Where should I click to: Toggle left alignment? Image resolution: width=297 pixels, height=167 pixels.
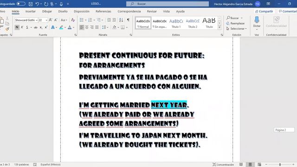point(82,27)
